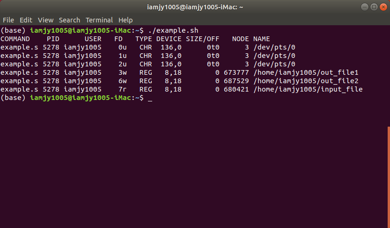Viewport: 390px width, 228px height.
Task: Click the TYPE column header
Action: [x=144, y=39]
